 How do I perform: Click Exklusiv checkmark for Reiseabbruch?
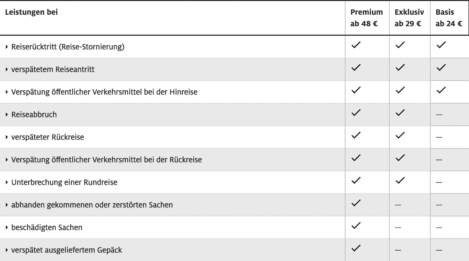pos(400,112)
